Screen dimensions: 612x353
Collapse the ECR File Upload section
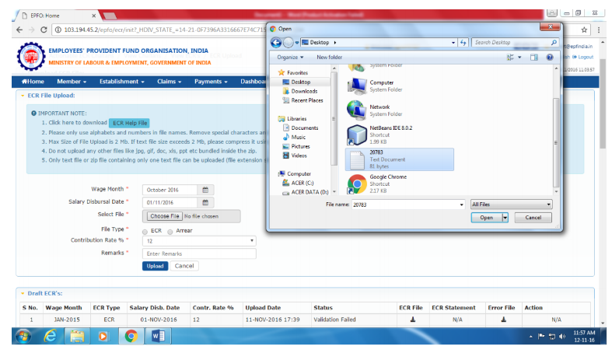[22, 96]
